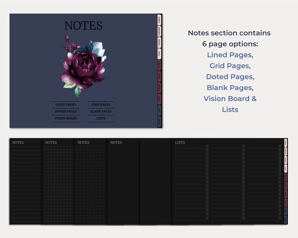
Task: Go to GRID PAGES from the Notes cover
Action: pyautogui.click(x=101, y=105)
